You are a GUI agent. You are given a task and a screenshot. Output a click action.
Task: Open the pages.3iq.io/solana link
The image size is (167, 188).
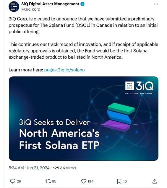tap(64, 70)
